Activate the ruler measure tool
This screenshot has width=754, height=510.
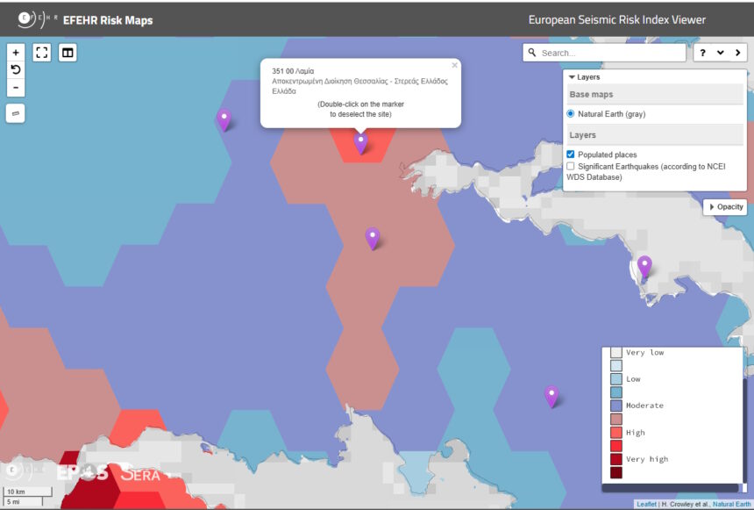16,113
